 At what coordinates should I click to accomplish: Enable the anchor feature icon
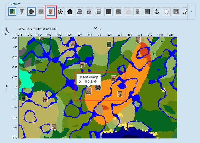click(157, 12)
